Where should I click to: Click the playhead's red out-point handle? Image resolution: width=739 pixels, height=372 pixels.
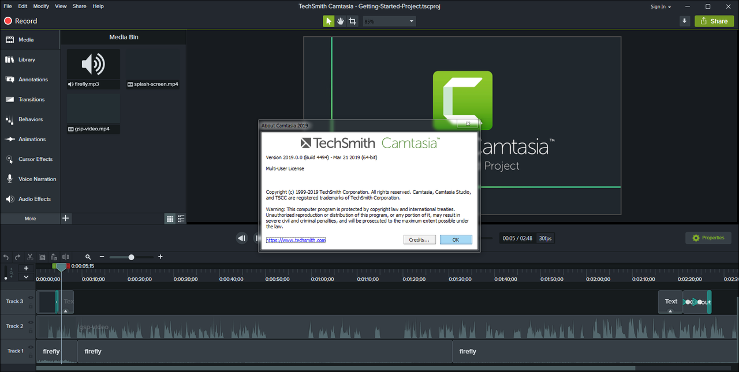tap(68, 266)
